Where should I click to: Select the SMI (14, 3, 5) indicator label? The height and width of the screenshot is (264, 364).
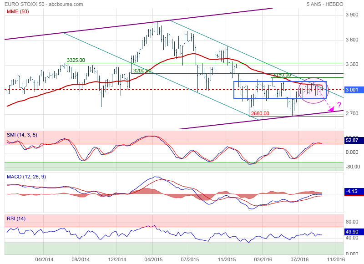[22, 135]
